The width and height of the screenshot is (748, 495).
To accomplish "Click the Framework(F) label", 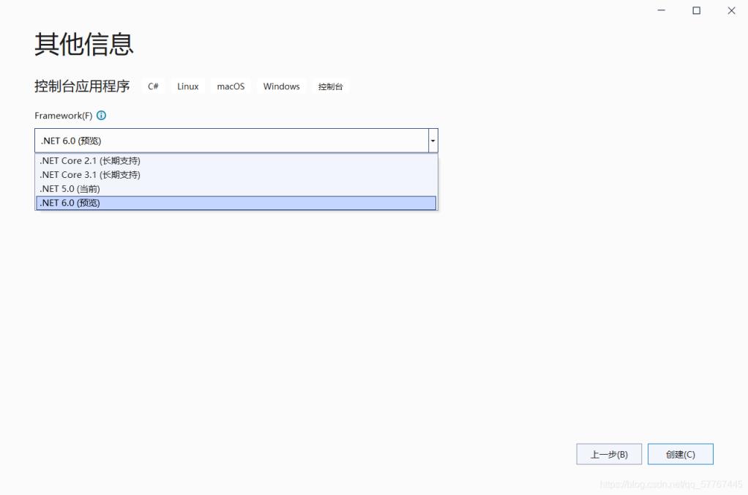I will pos(64,116).
